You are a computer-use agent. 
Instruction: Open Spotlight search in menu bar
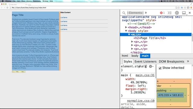[187, 1]
